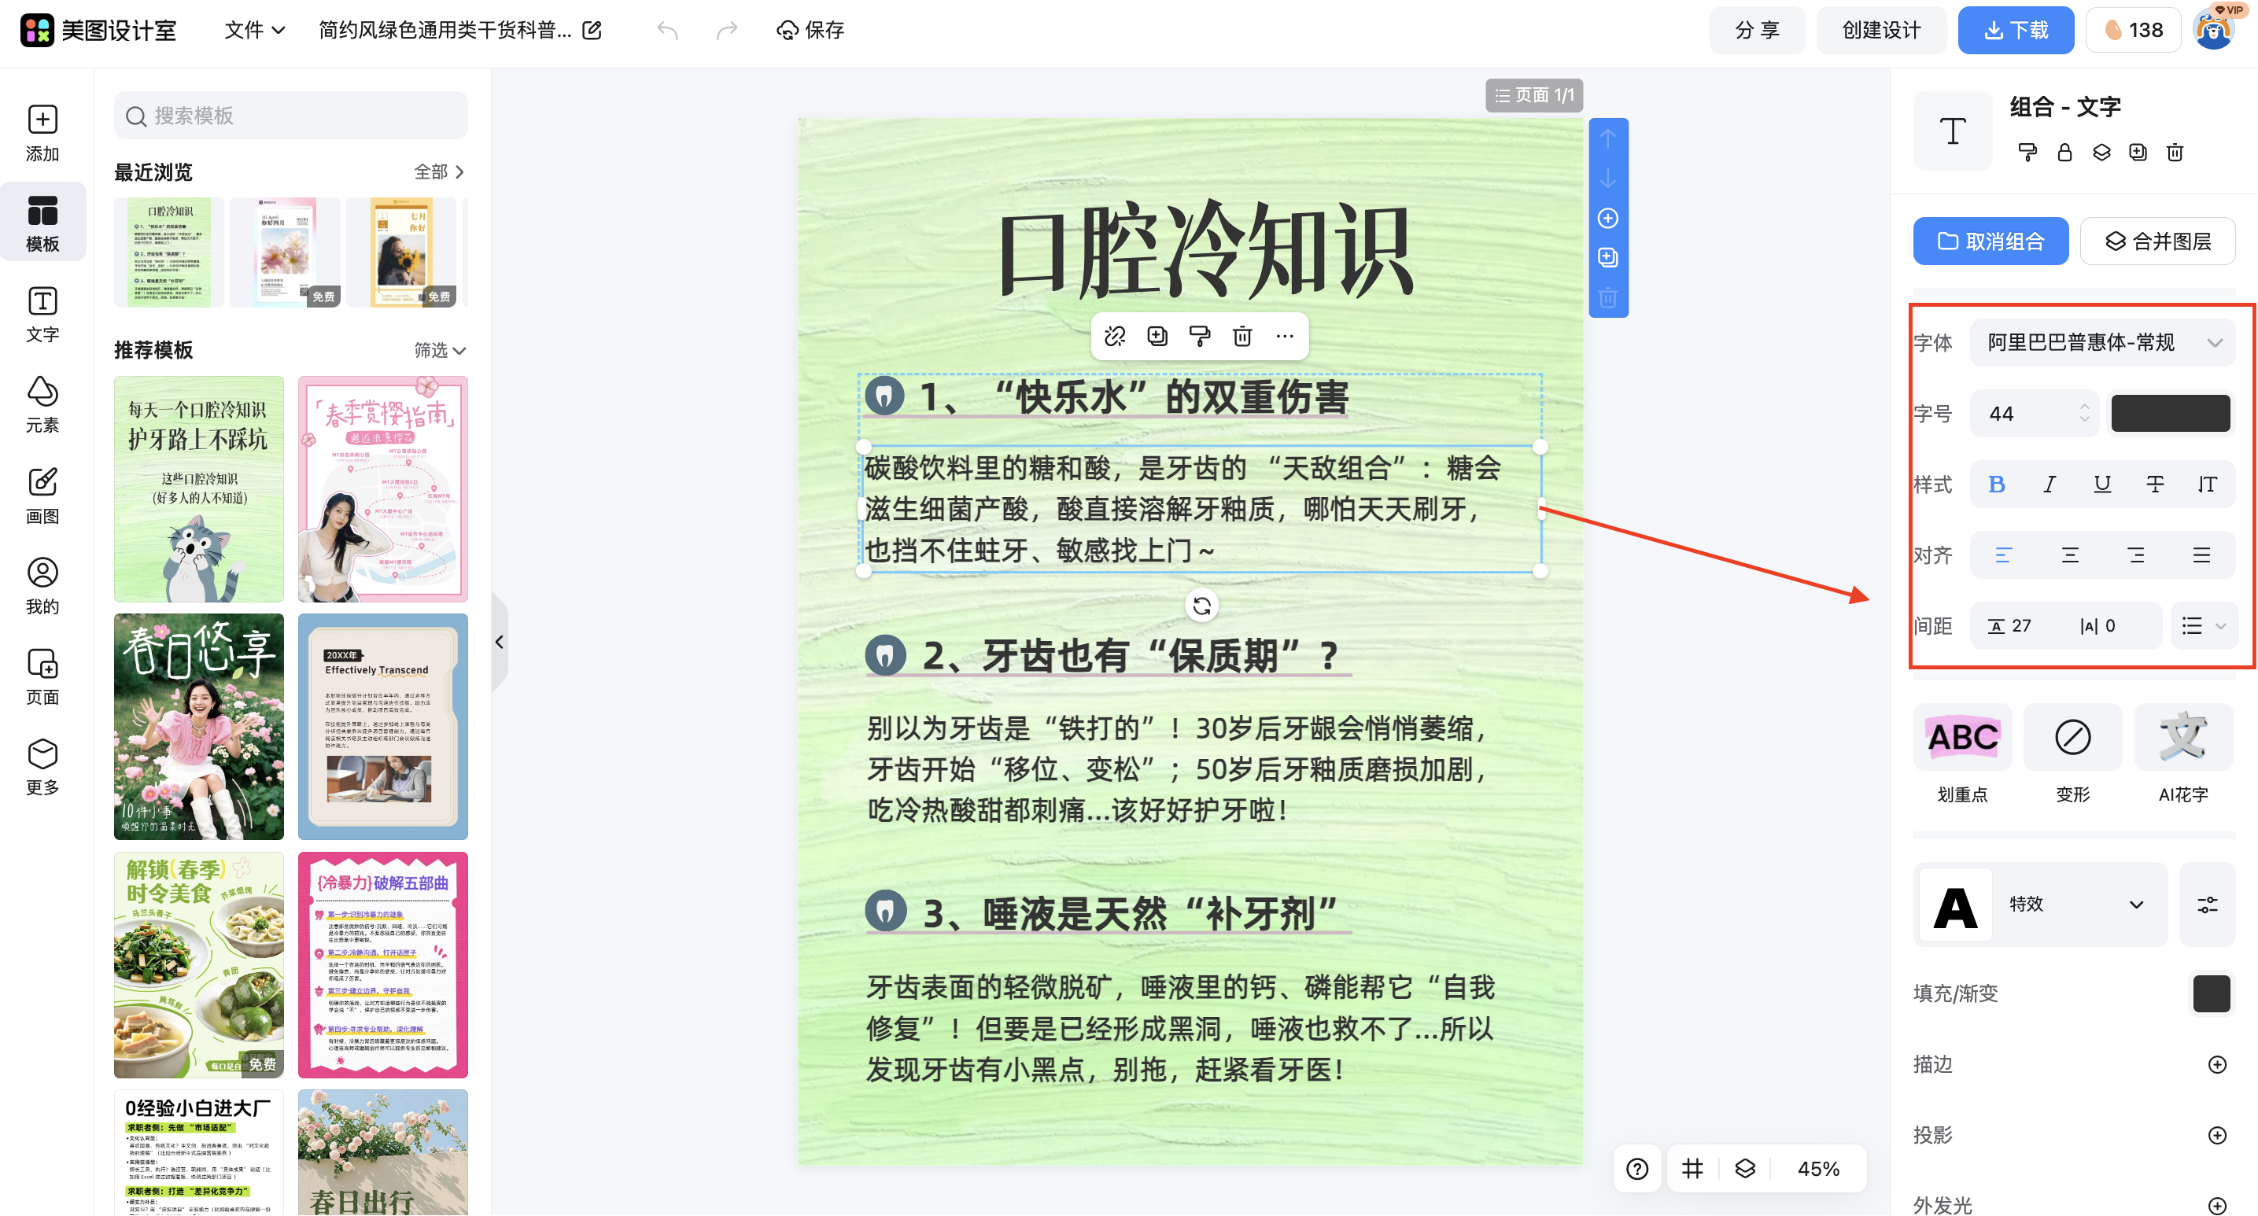Open the 筛选 filter menu
2258x1216 pixels.
[x=443, y=349]
